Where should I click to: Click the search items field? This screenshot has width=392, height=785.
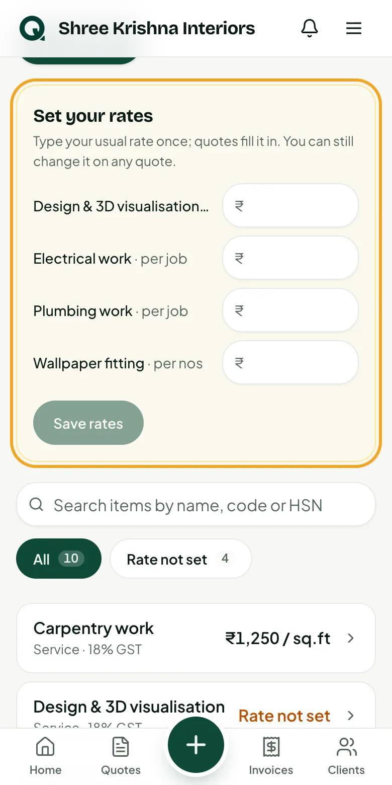click(196, 505)
